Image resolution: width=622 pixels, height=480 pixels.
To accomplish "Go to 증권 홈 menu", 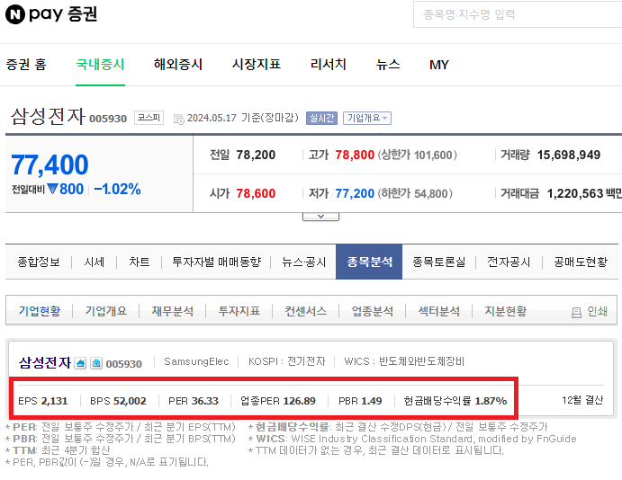I will click(26, 64).
